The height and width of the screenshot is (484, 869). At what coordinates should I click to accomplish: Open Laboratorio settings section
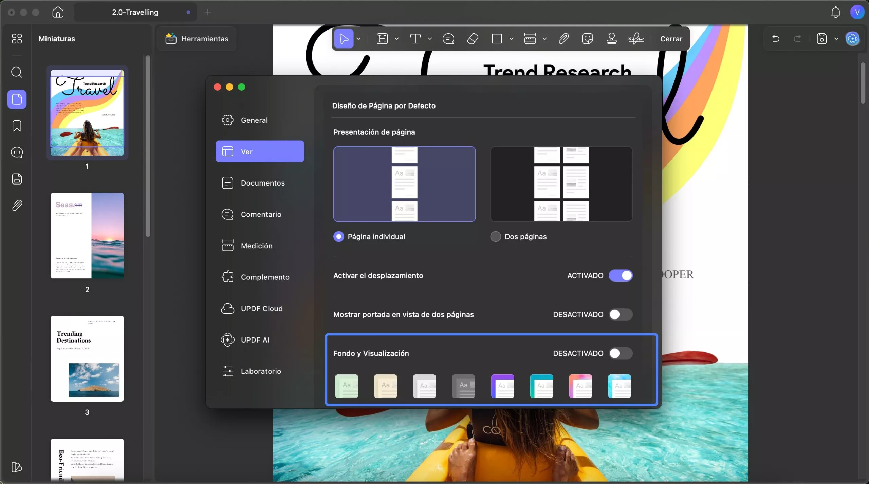tap(260, 371)
